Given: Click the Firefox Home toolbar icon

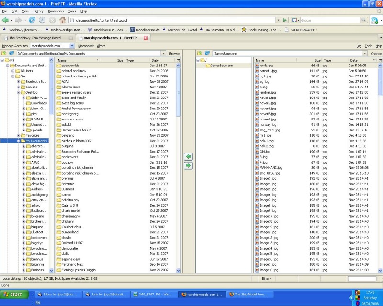Looking at the screenshot, I should point(62,20).
